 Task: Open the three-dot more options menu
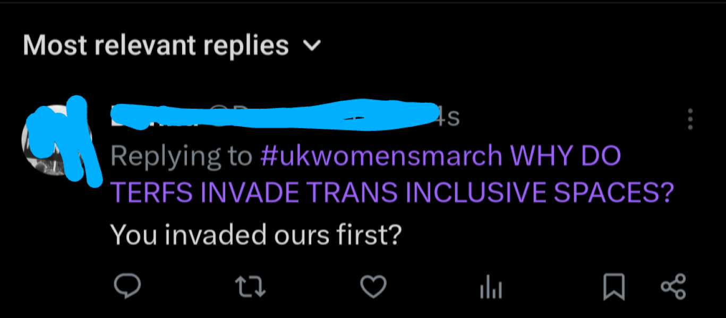[690, 120]
